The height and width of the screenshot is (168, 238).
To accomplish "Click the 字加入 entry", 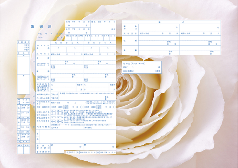I will pos(27,50).
